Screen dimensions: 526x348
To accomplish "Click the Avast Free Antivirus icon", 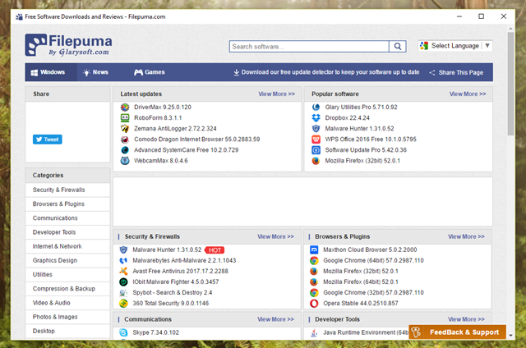I will coord(123,272).
